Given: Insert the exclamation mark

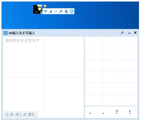Looking at the screenshot, I should point(131,112).
